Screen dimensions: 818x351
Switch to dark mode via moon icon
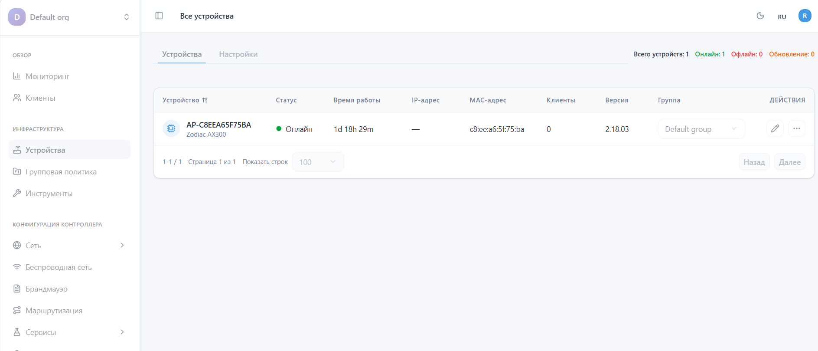(x=760, y=16)
